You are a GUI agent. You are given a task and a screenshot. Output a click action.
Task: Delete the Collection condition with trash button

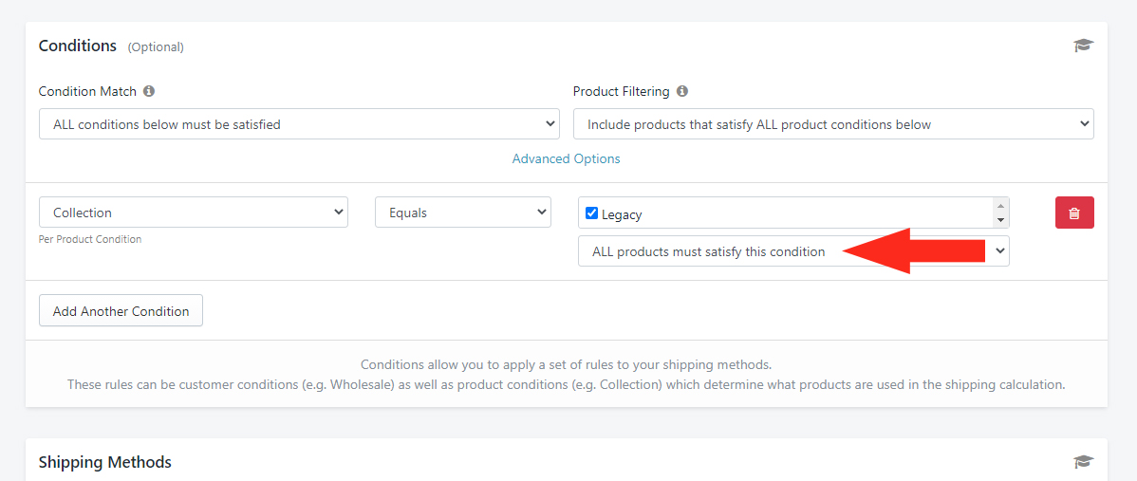click(1074, 213)
